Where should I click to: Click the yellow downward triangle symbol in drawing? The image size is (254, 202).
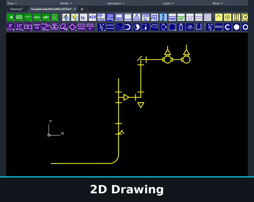tap(141, 105)
